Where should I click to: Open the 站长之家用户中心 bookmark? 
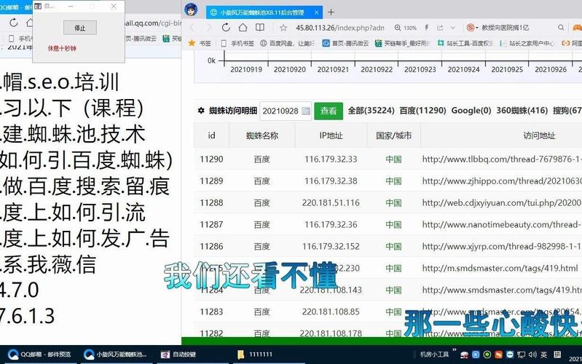[527, 44]
